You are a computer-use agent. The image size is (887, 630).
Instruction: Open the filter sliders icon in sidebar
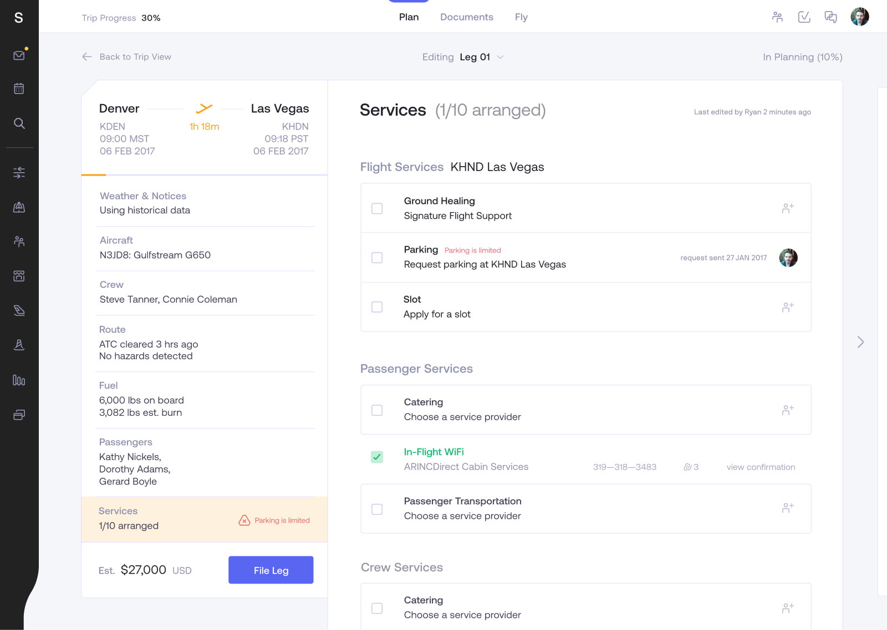(x=19, y=173)
